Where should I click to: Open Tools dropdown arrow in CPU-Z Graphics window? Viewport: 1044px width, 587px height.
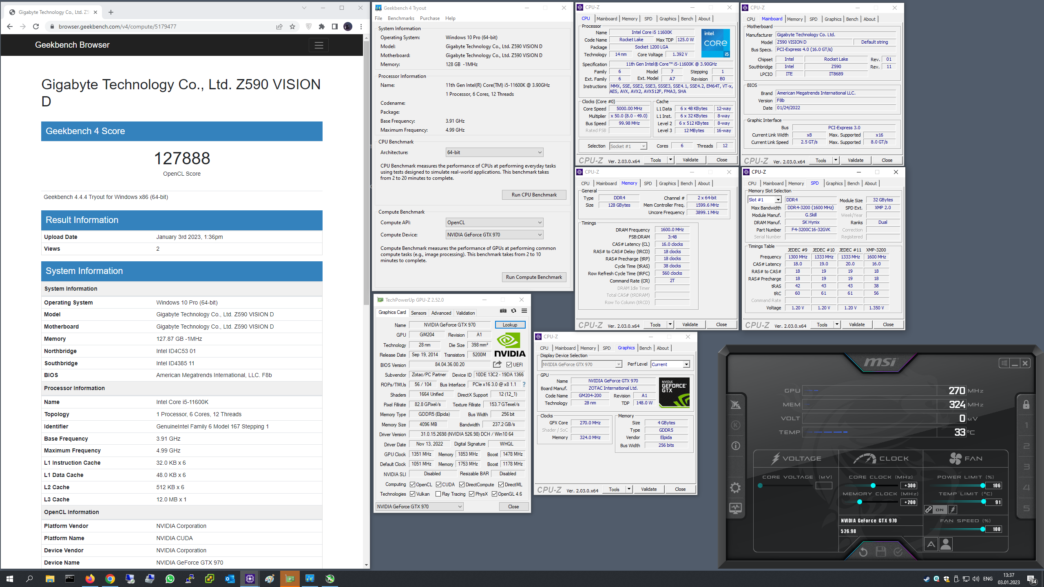point(629,489)
